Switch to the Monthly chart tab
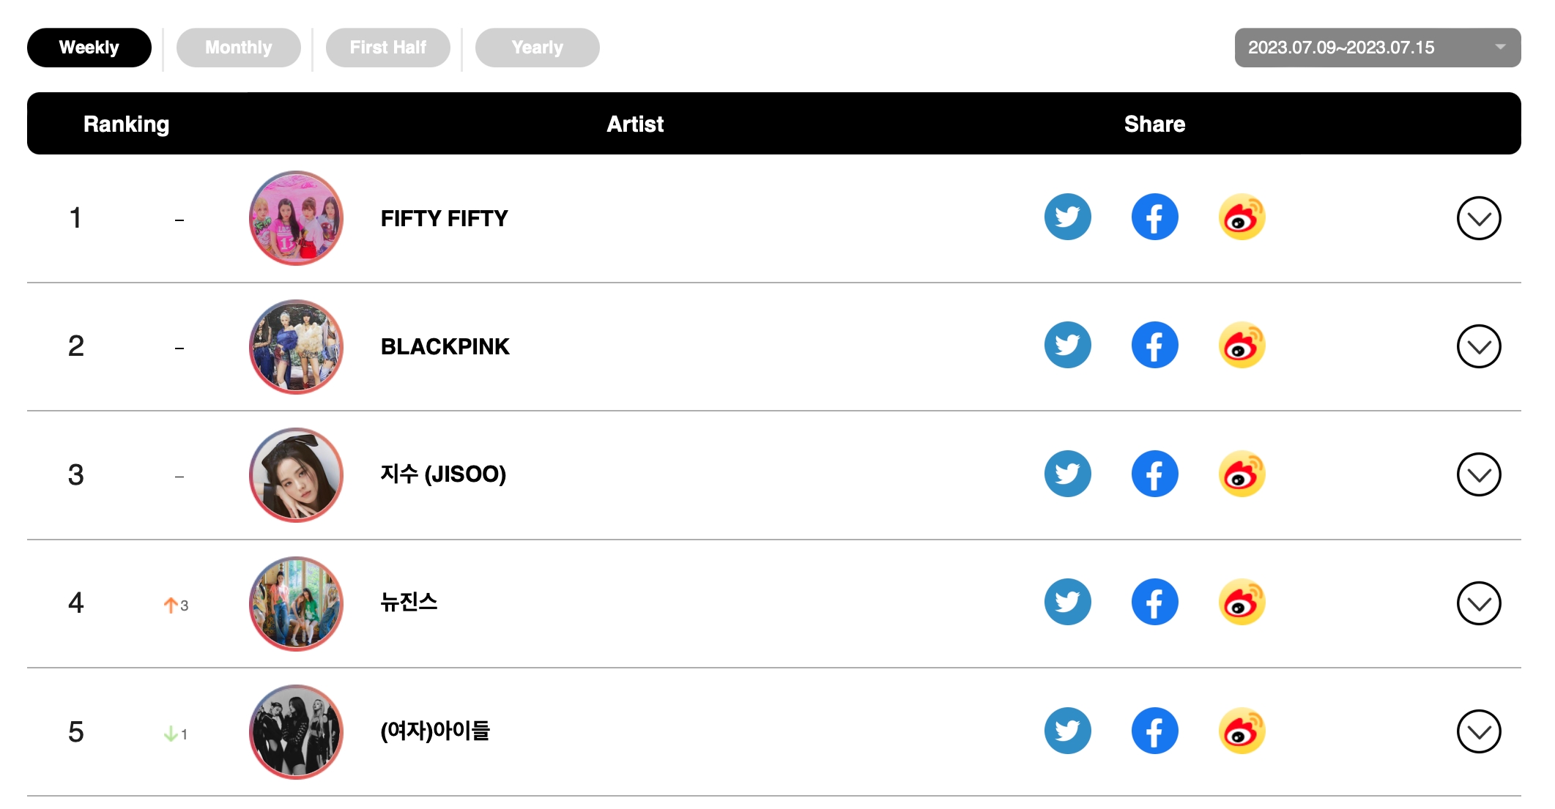The width and height of the screenshot is (1555, 809). point(238,48)
